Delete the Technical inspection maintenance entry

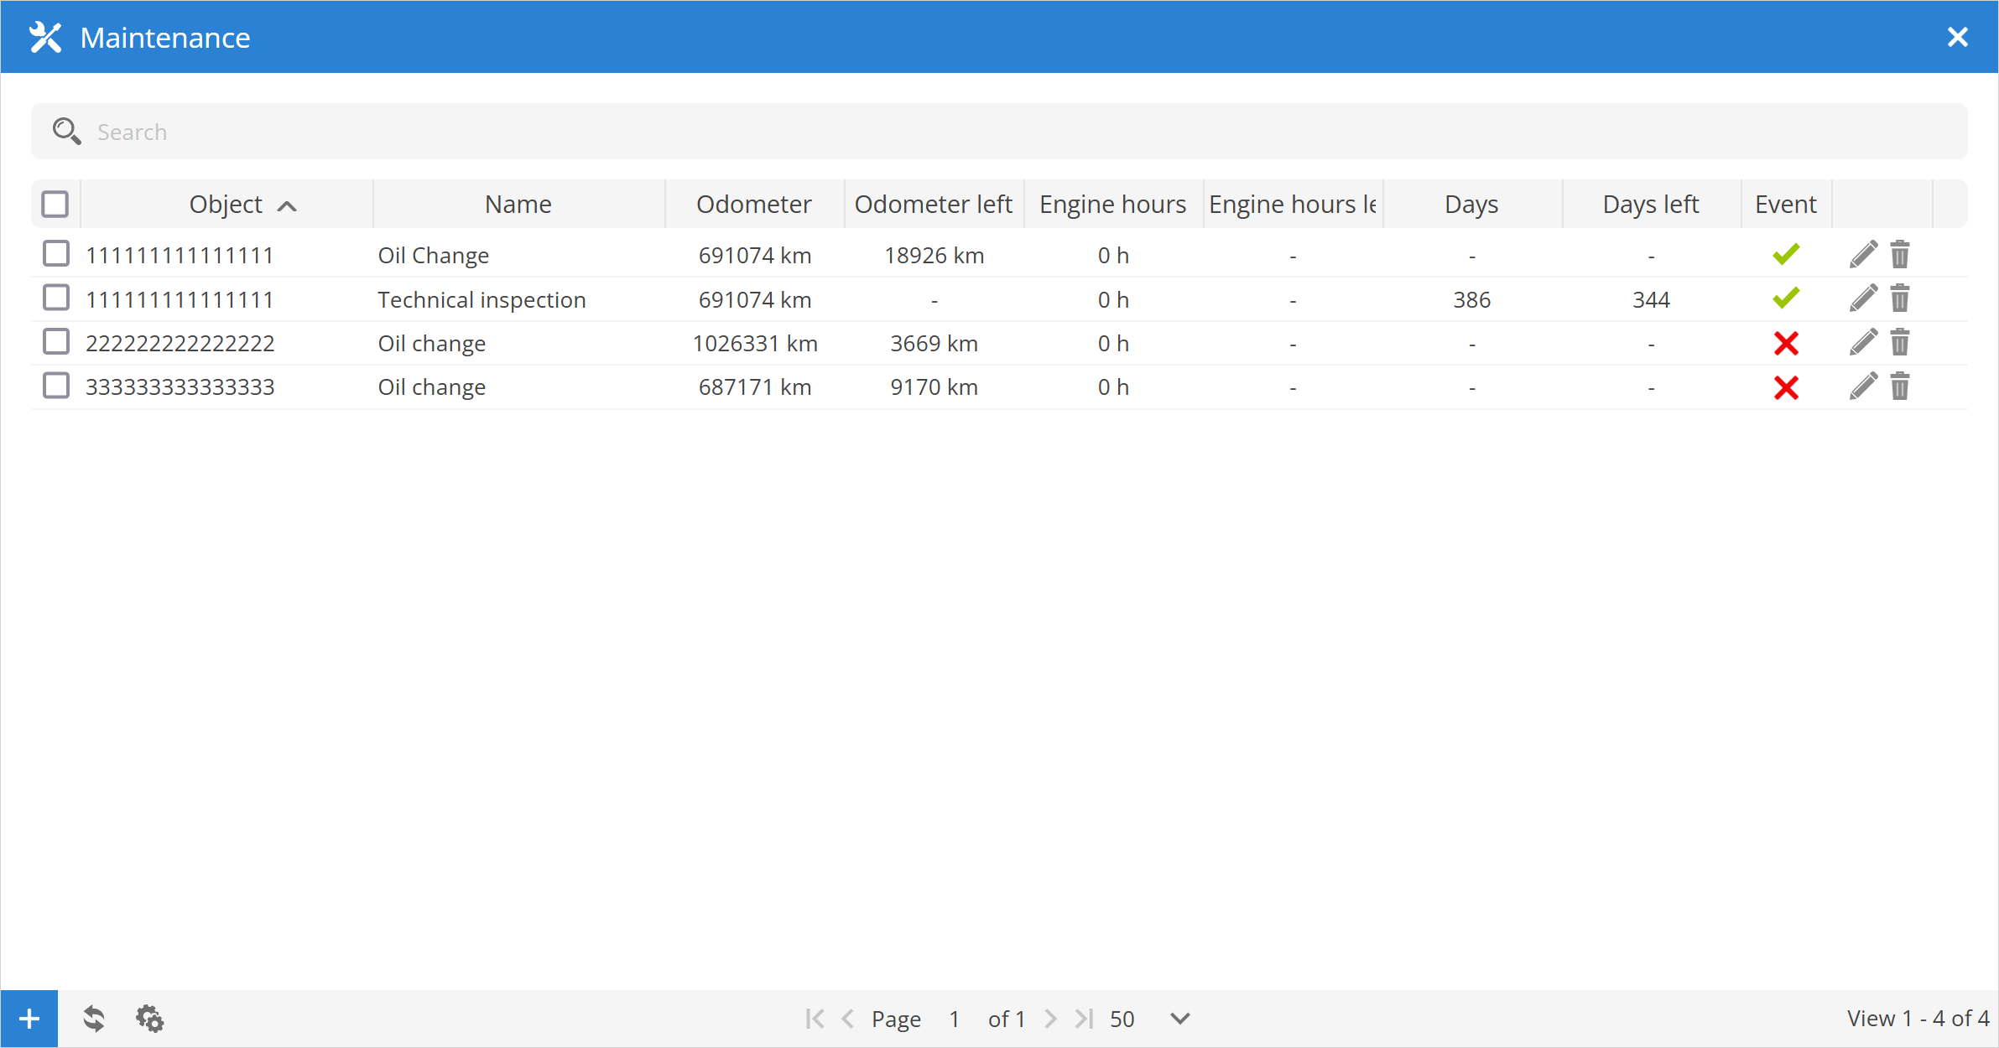pyautogui.click(x=1900, y=298)
